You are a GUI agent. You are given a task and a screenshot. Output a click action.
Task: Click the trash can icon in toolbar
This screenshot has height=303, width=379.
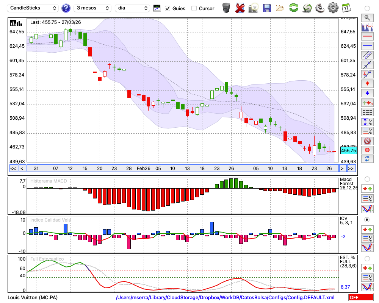226,8
